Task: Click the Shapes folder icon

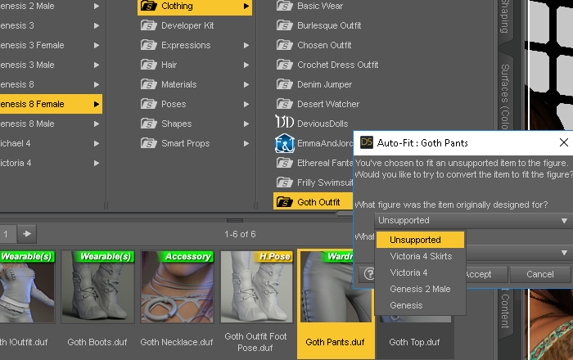Action: pos(149,124)
